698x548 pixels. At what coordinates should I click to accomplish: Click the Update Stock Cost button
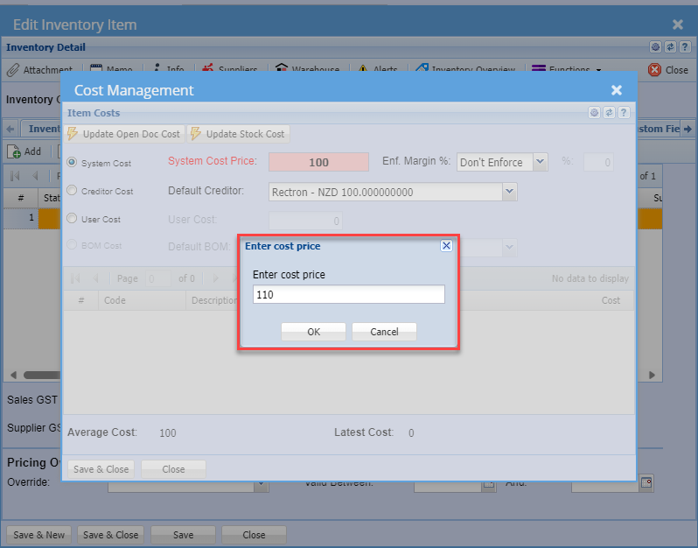(x=238, y=134)
